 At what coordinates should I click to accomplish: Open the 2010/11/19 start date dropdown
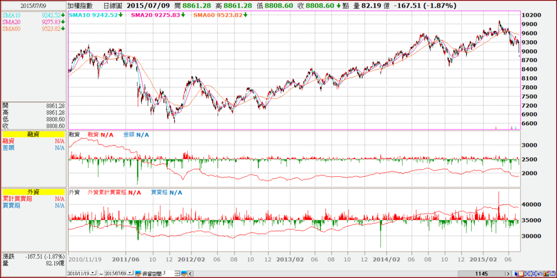[93, 273]
